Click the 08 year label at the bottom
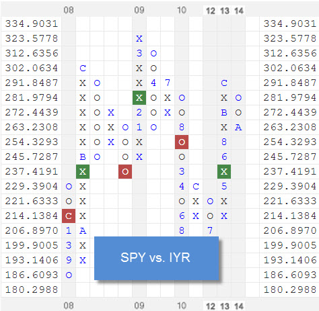 pyautogui.click(x=69, y=306)
